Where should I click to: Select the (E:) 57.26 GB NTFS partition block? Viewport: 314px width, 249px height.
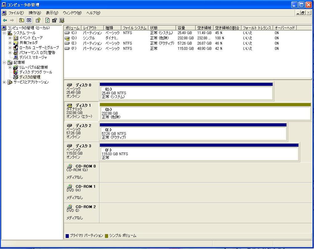193,133
